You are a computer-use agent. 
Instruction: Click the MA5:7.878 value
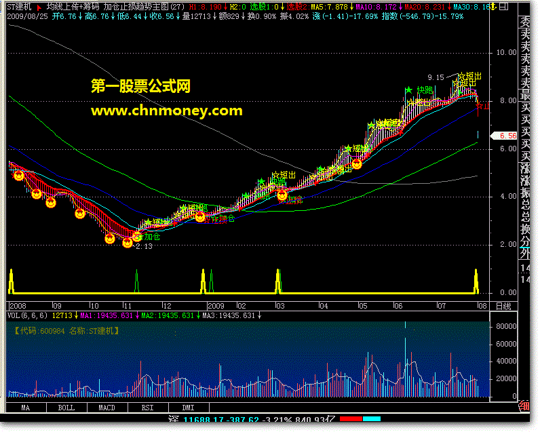click(x=329, y=7)
